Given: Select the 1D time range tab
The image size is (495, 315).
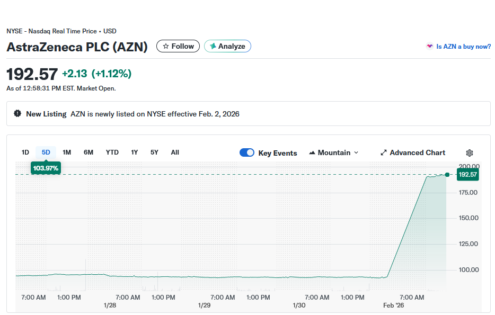Looking at the screenshot, I should pos(25,152).
